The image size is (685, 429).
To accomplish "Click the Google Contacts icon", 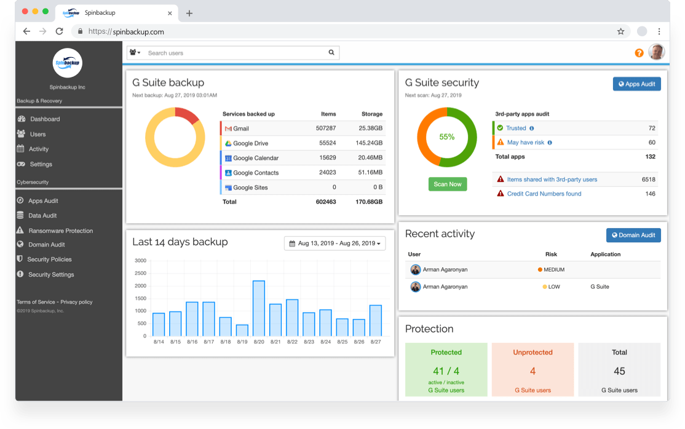I will pyautogui.click(x=228, y=173).
